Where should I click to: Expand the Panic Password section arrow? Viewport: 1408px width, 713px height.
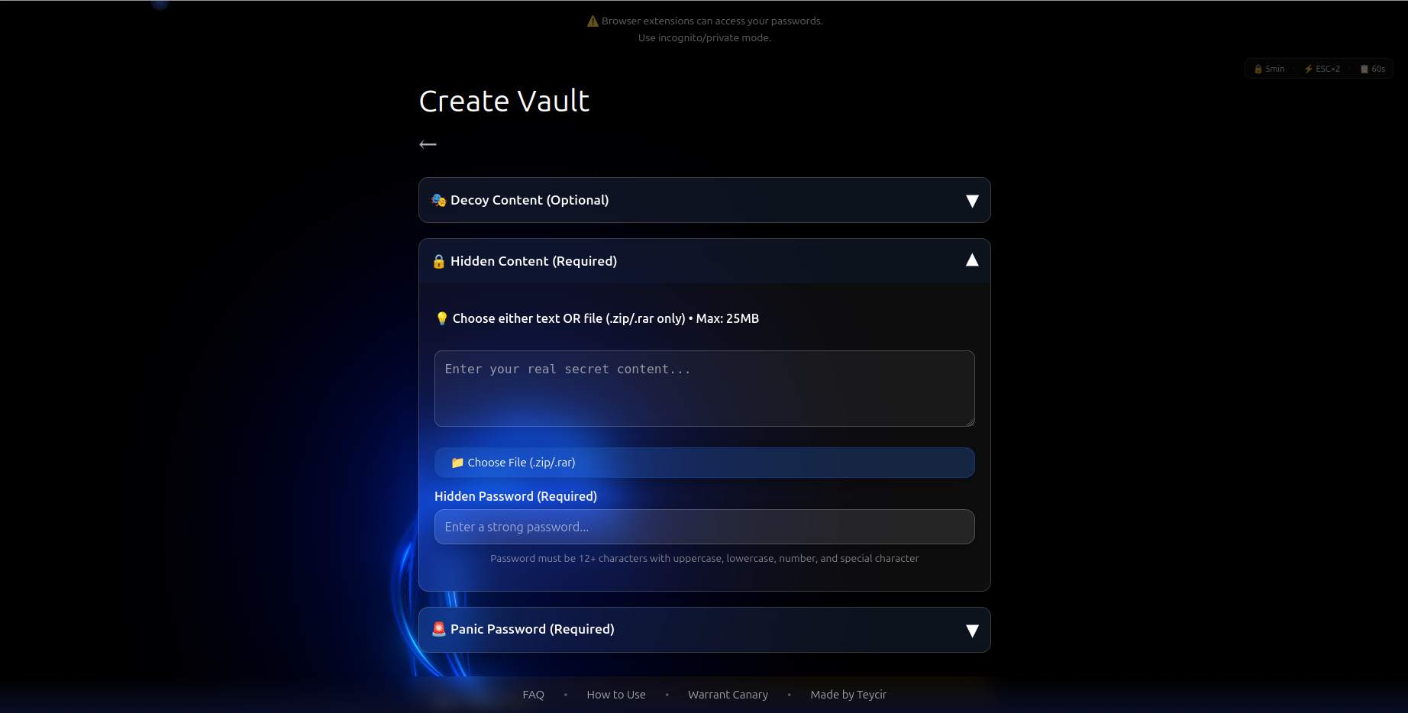[972, 631]
